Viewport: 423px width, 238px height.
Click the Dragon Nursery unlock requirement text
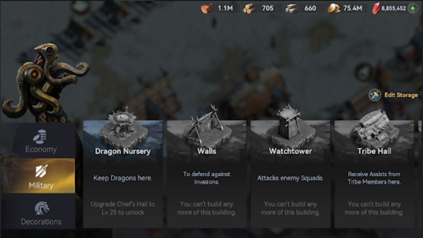click(123, 208)
